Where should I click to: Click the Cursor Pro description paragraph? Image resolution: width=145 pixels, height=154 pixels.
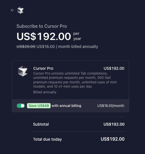pos(75,80)
